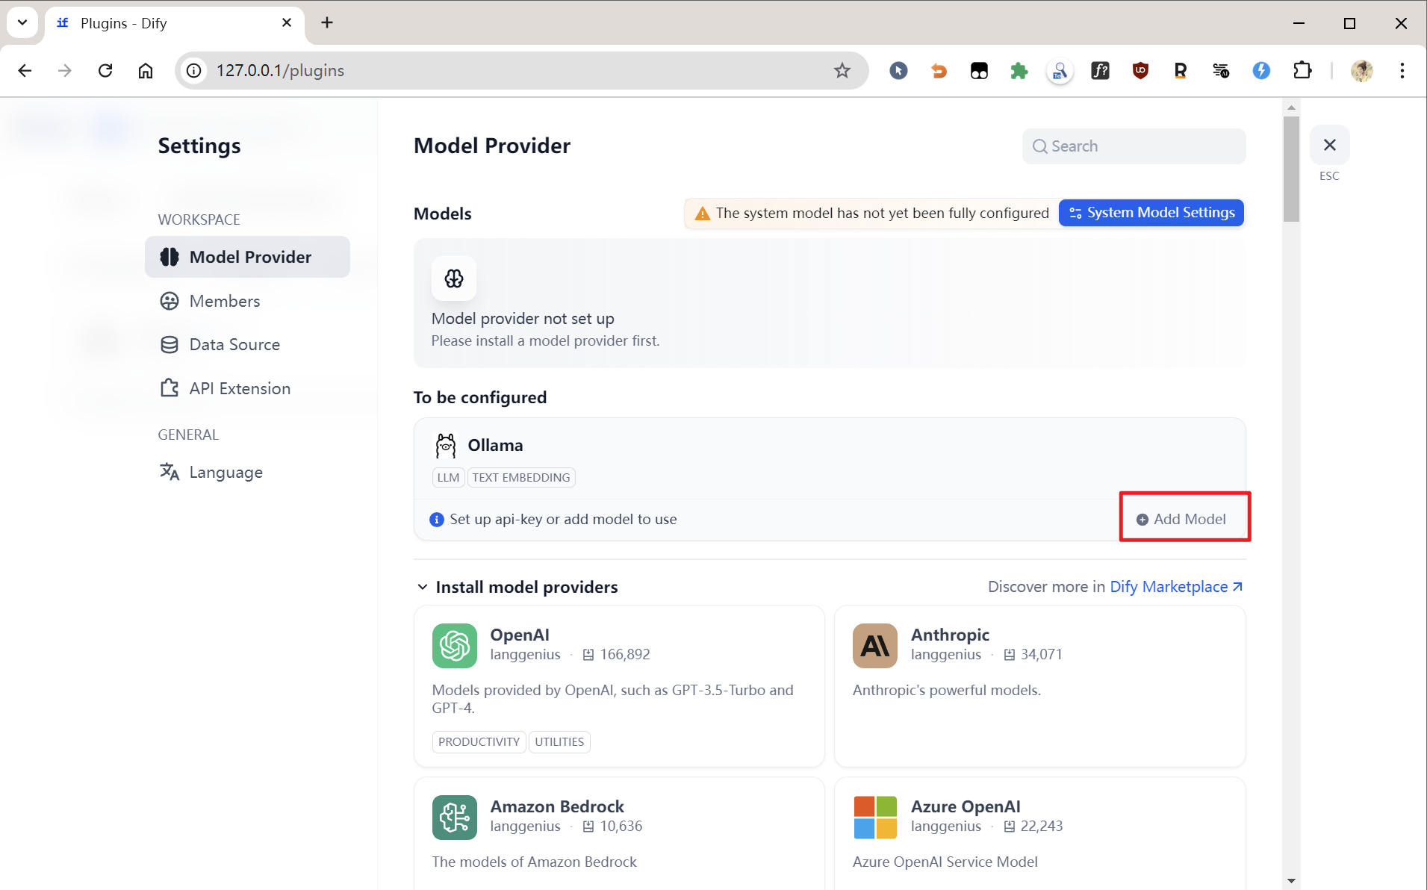
Task: Click the Azure OpenAI provider title
Action: click(x=966, y=806)
